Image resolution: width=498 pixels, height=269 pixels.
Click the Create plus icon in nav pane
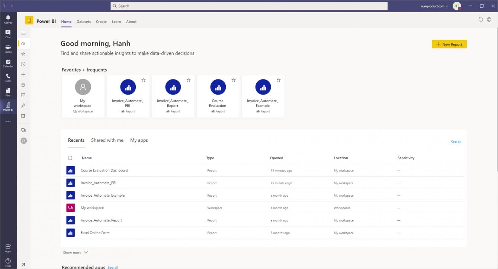(x=23, y=75)
